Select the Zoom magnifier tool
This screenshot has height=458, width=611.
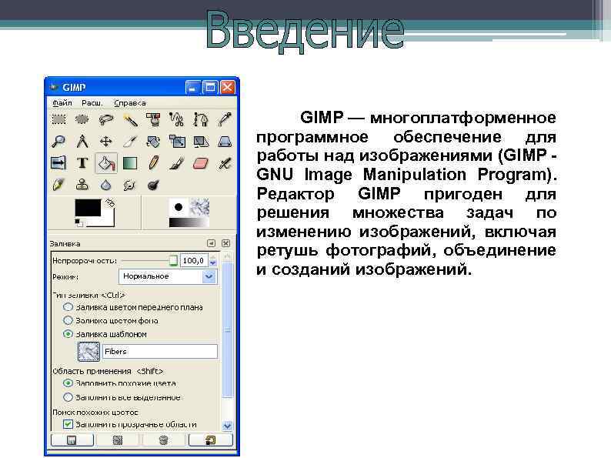[58, 141]
